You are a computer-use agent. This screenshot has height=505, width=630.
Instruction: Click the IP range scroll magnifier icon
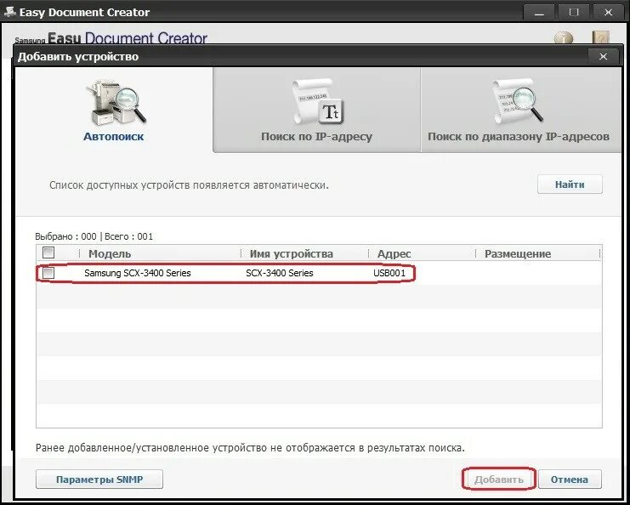tap(519, 102)
